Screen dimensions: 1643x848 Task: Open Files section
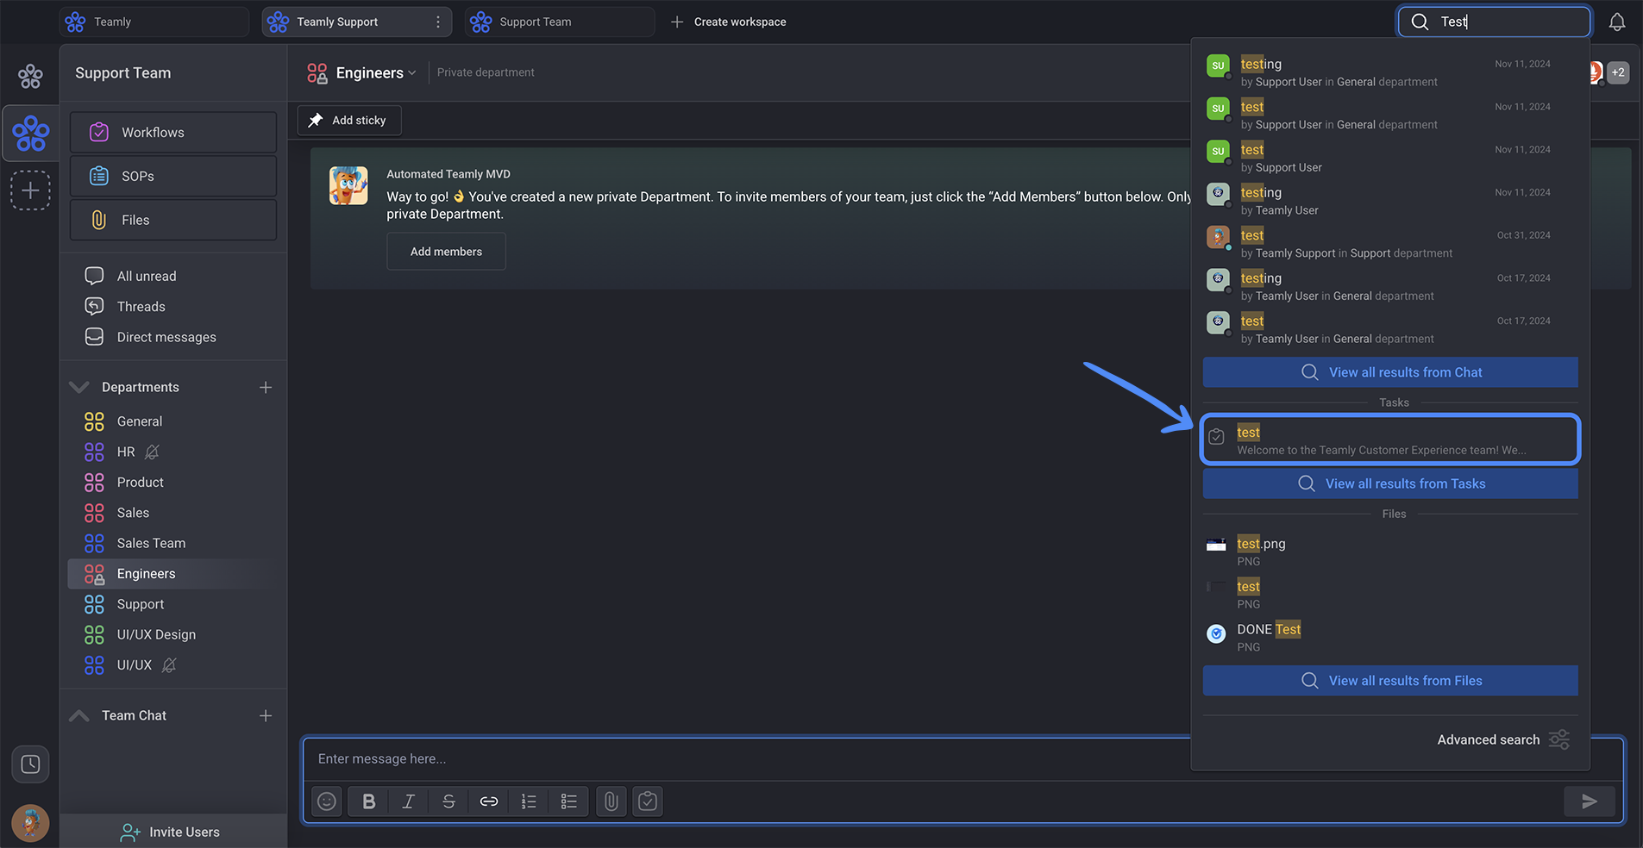pyautogui.click(x=173, y=220)
